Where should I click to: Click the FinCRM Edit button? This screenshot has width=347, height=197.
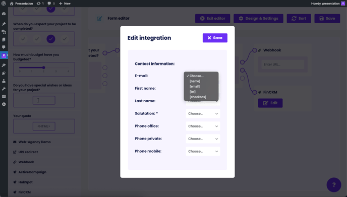coord(270,103)
